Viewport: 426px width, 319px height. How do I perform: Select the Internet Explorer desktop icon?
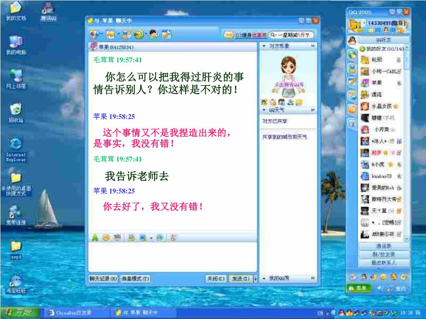pos(16,150)
